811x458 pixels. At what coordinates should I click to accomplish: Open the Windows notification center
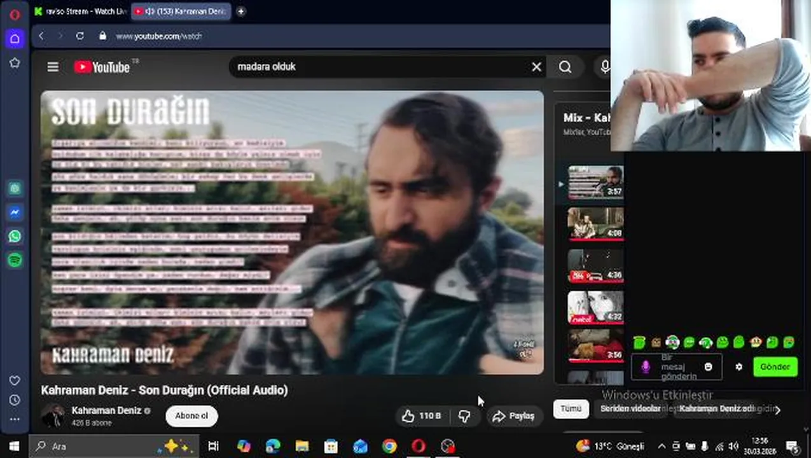pyautogui.click(x=793, y=446)
